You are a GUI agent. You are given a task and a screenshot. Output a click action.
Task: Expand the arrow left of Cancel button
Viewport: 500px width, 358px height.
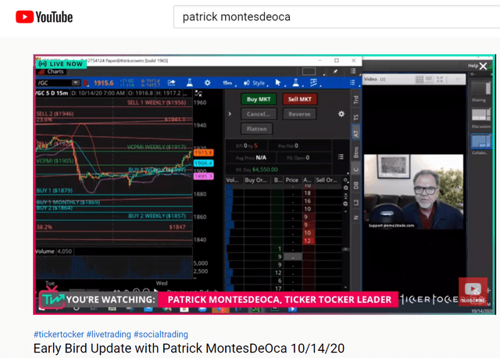pyautogui.click(x=230, y=114)
